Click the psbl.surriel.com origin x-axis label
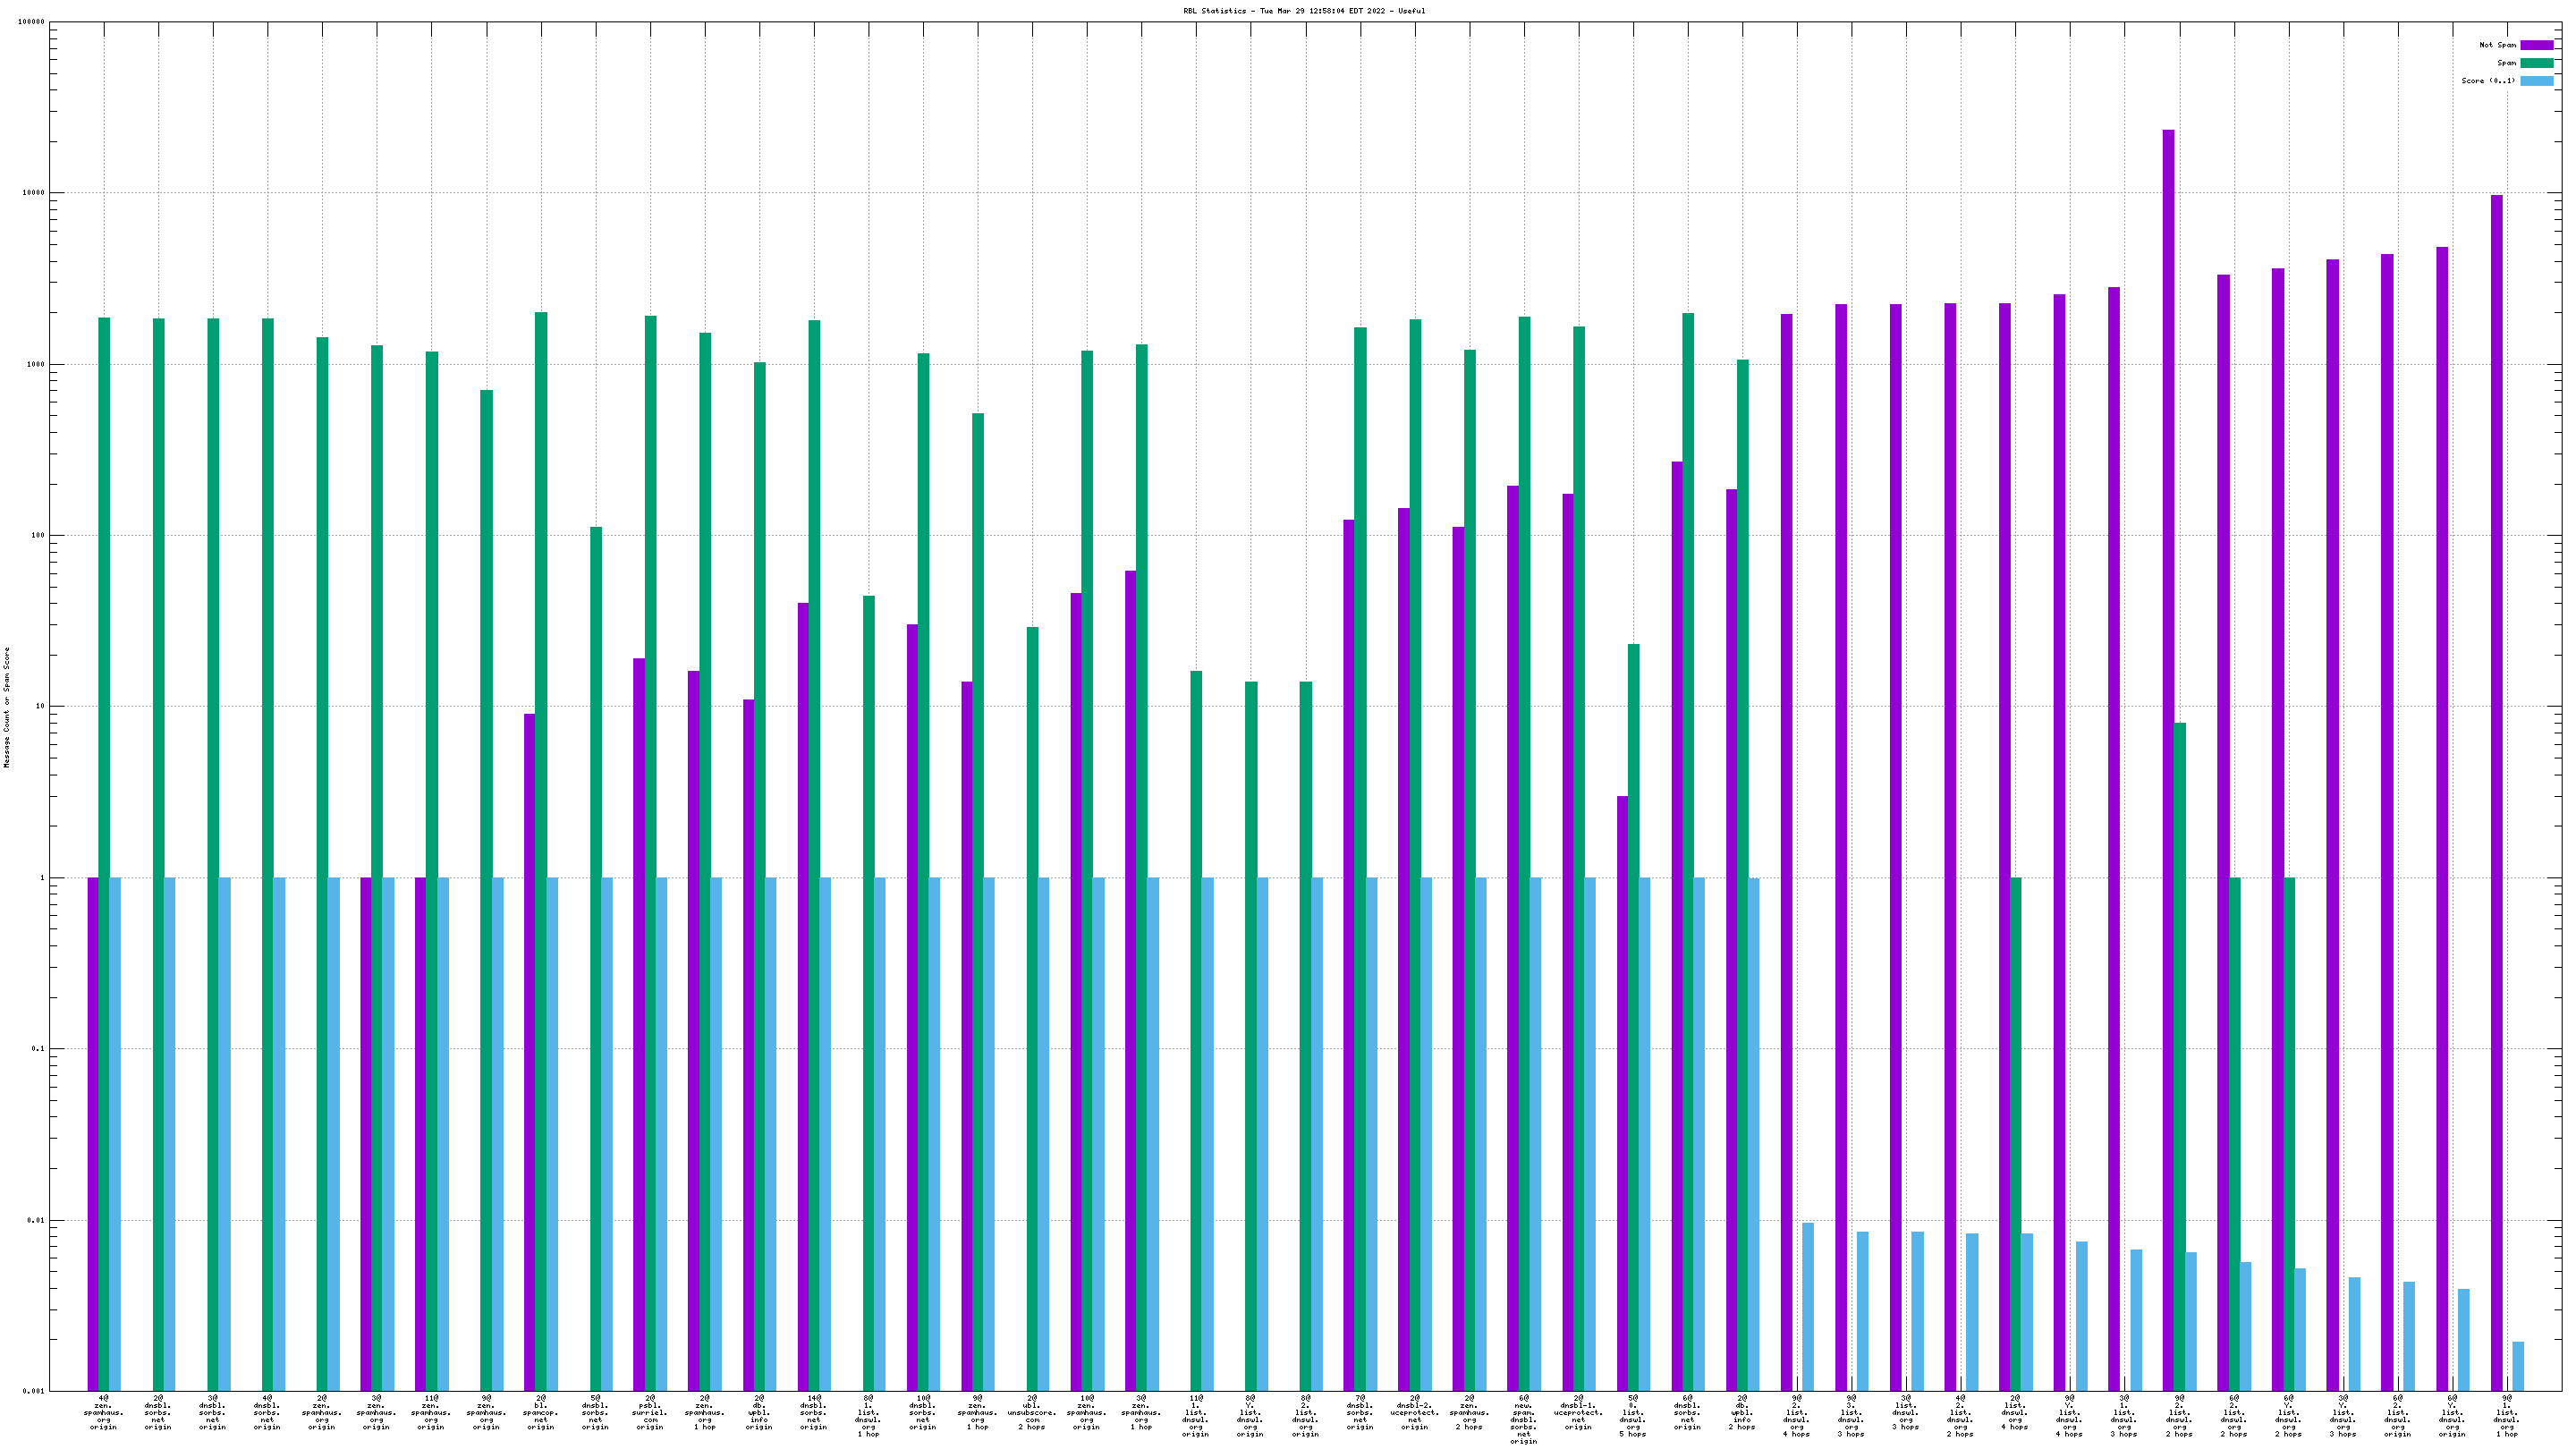 [650, 1412]
